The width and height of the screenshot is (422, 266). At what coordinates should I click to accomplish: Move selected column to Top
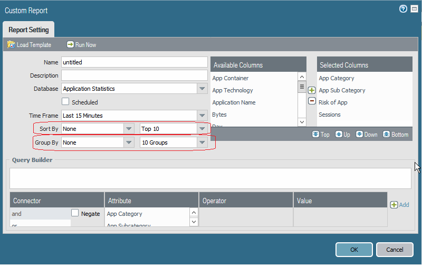[x=315, y=134]
